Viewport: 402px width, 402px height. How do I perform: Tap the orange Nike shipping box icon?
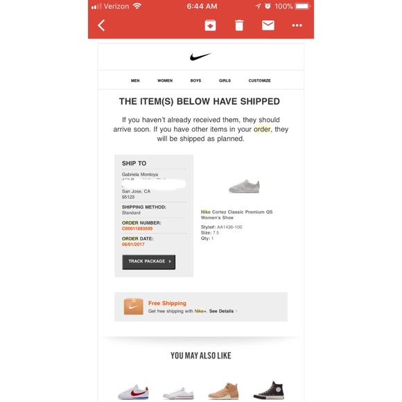pos(133,306)
